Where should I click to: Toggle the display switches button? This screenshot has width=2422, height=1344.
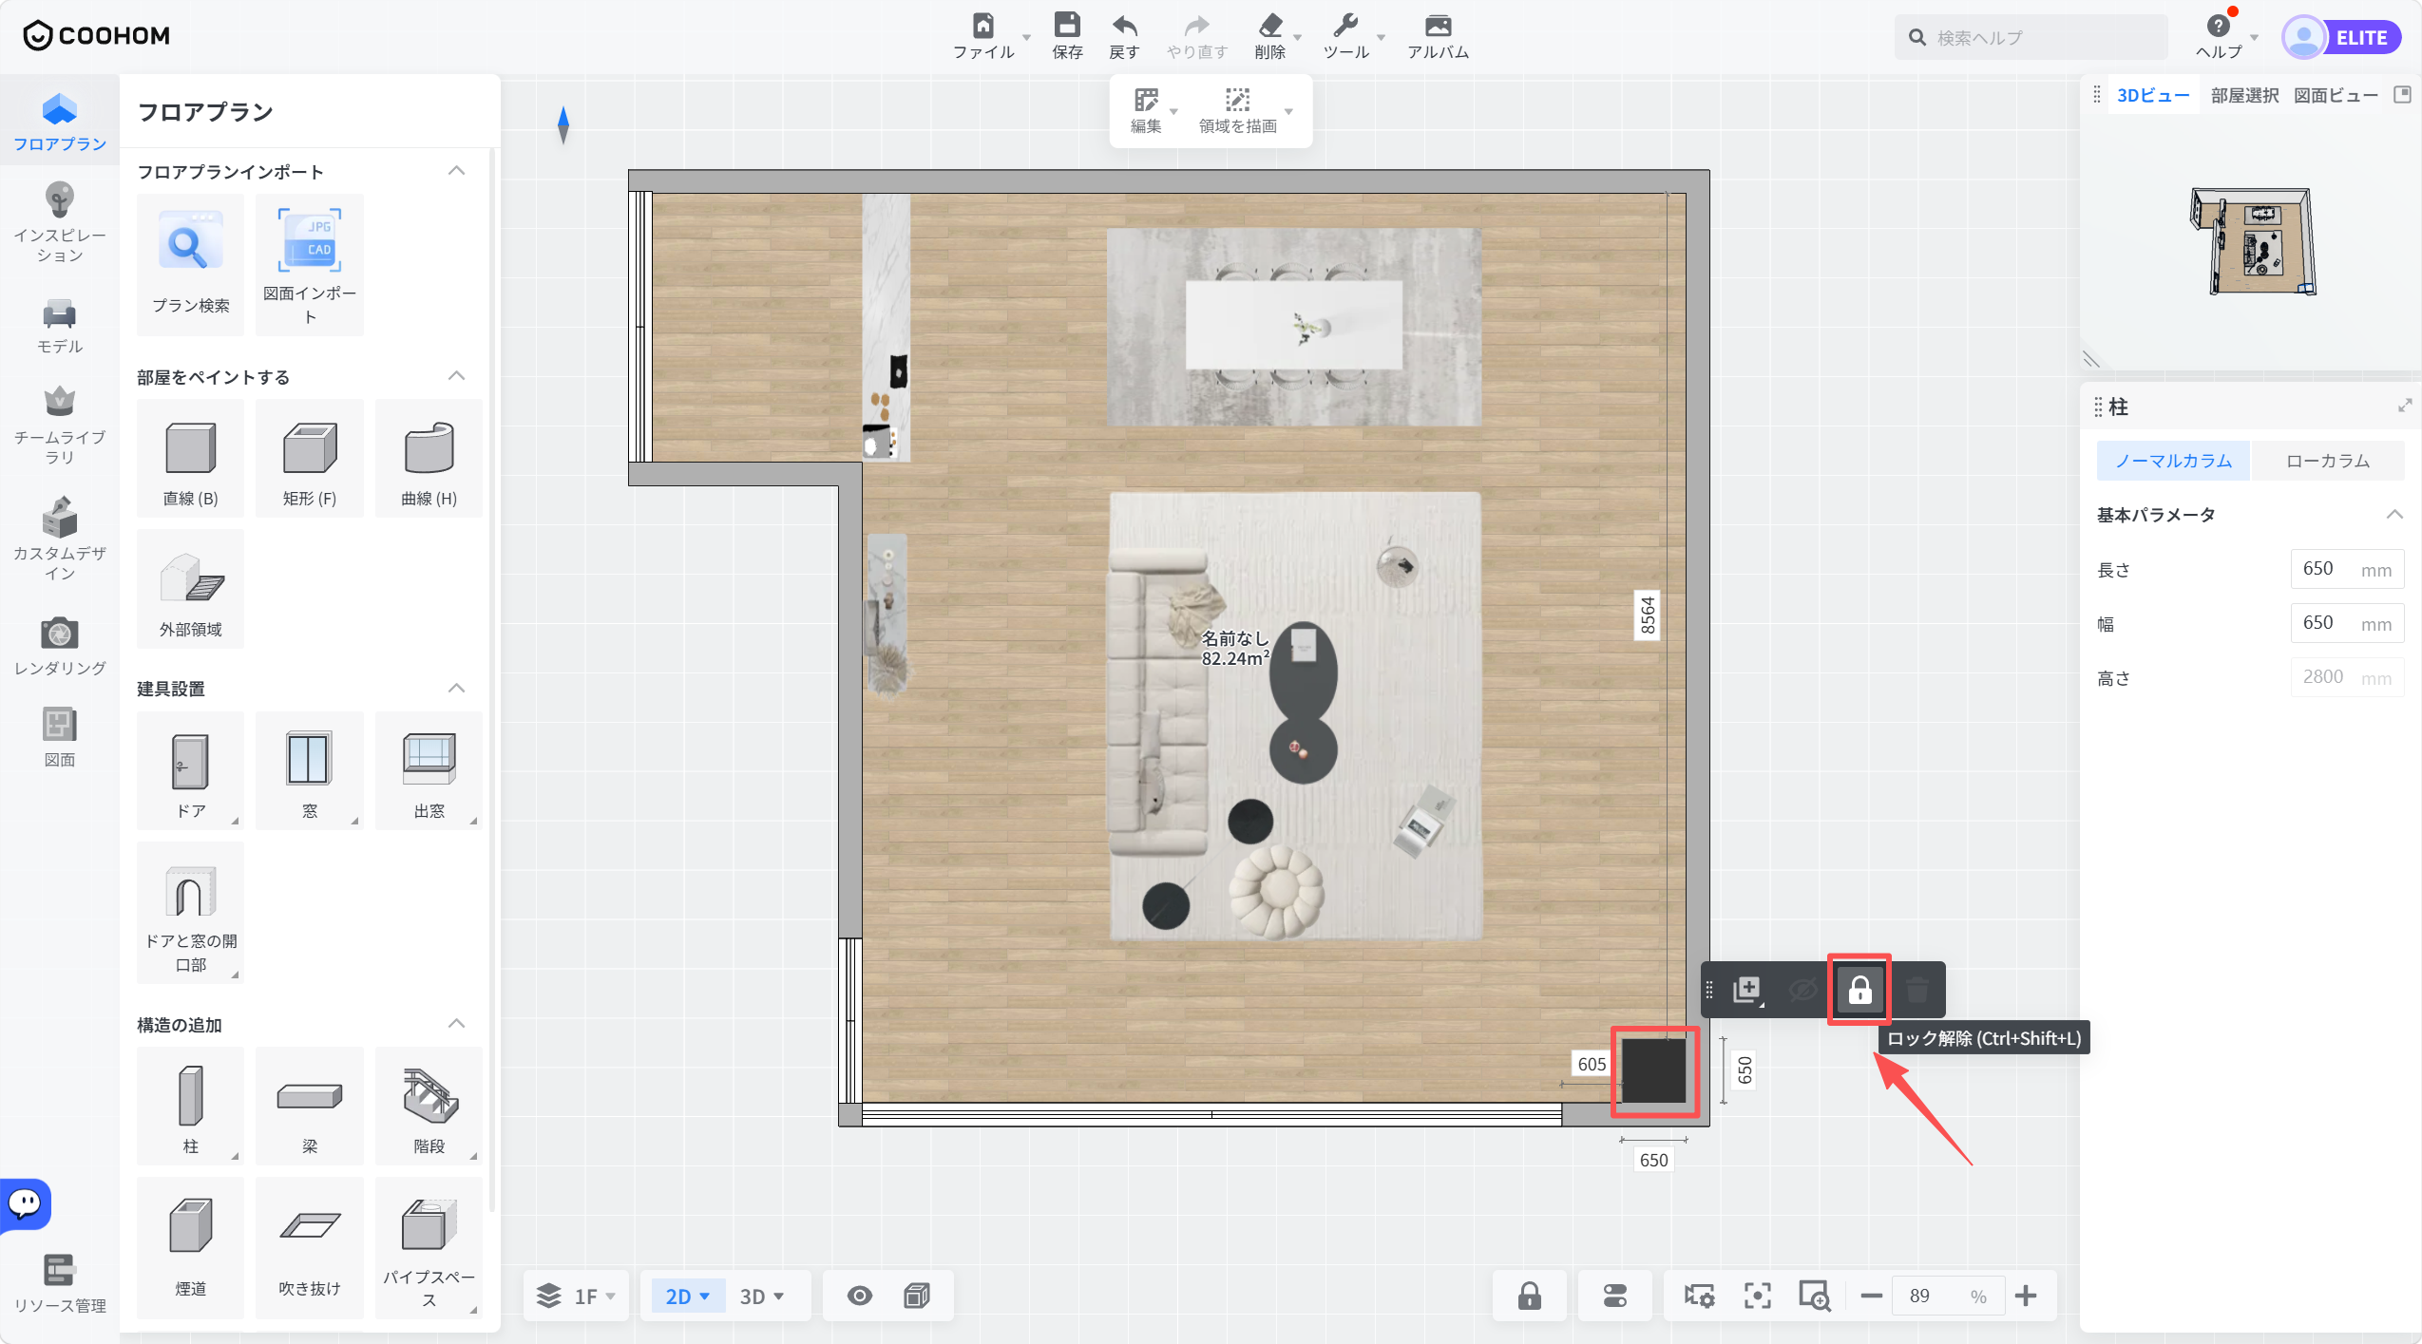click(x=1614, y=1296)
